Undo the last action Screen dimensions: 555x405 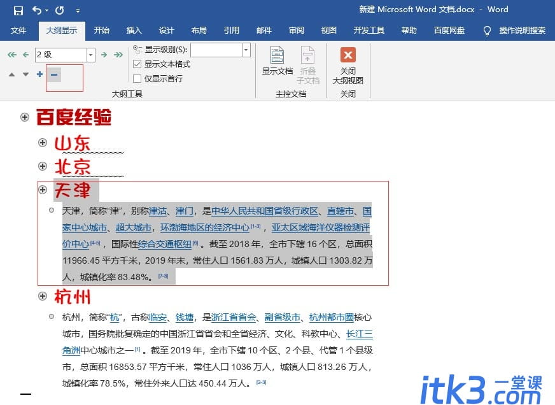tap(36, 10)
